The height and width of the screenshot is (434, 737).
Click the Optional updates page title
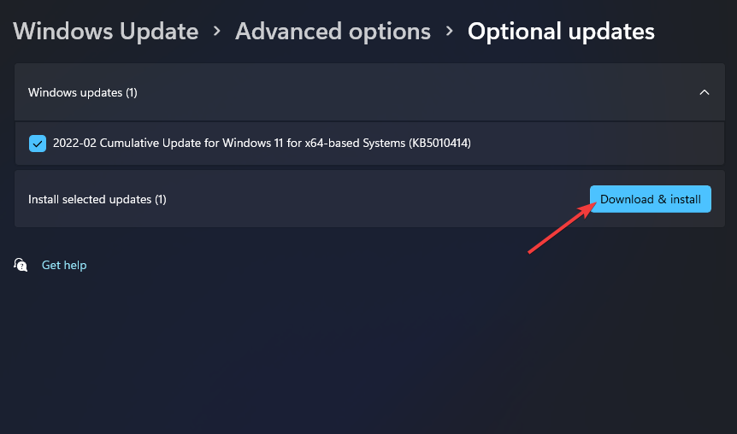[x=561, y=32]
